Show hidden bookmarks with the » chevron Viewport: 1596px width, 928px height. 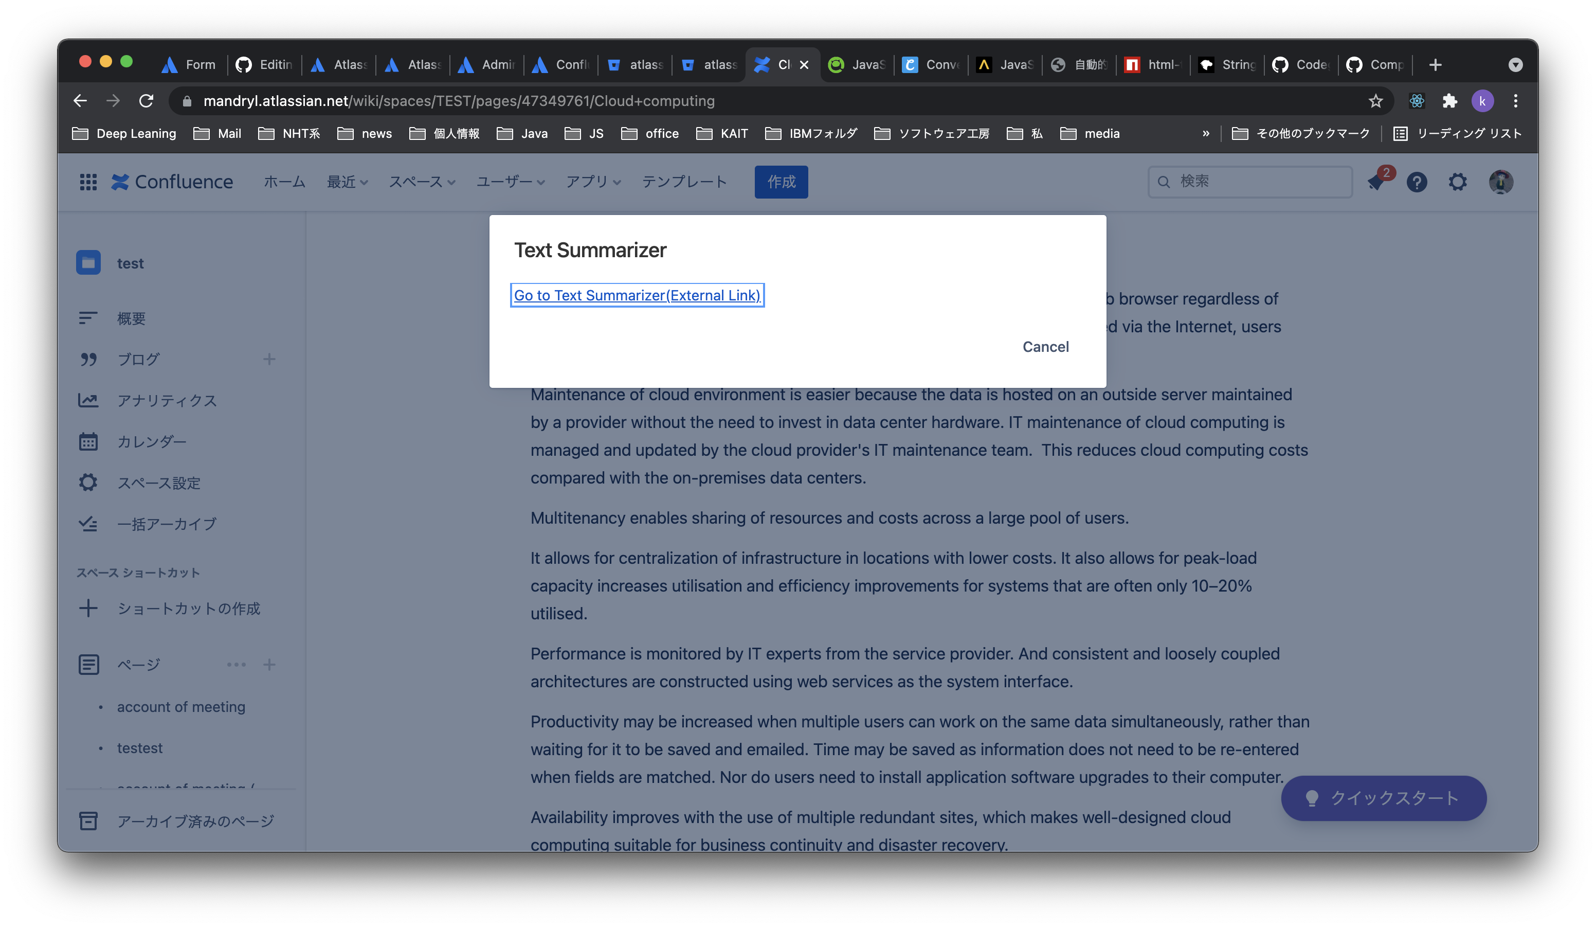[1205, 134]
